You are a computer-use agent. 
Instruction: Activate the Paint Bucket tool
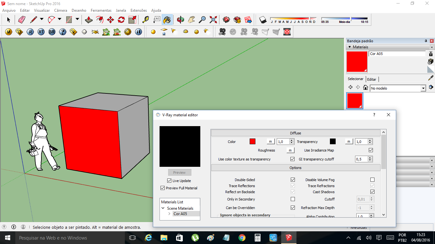click(x=167, y=20)
